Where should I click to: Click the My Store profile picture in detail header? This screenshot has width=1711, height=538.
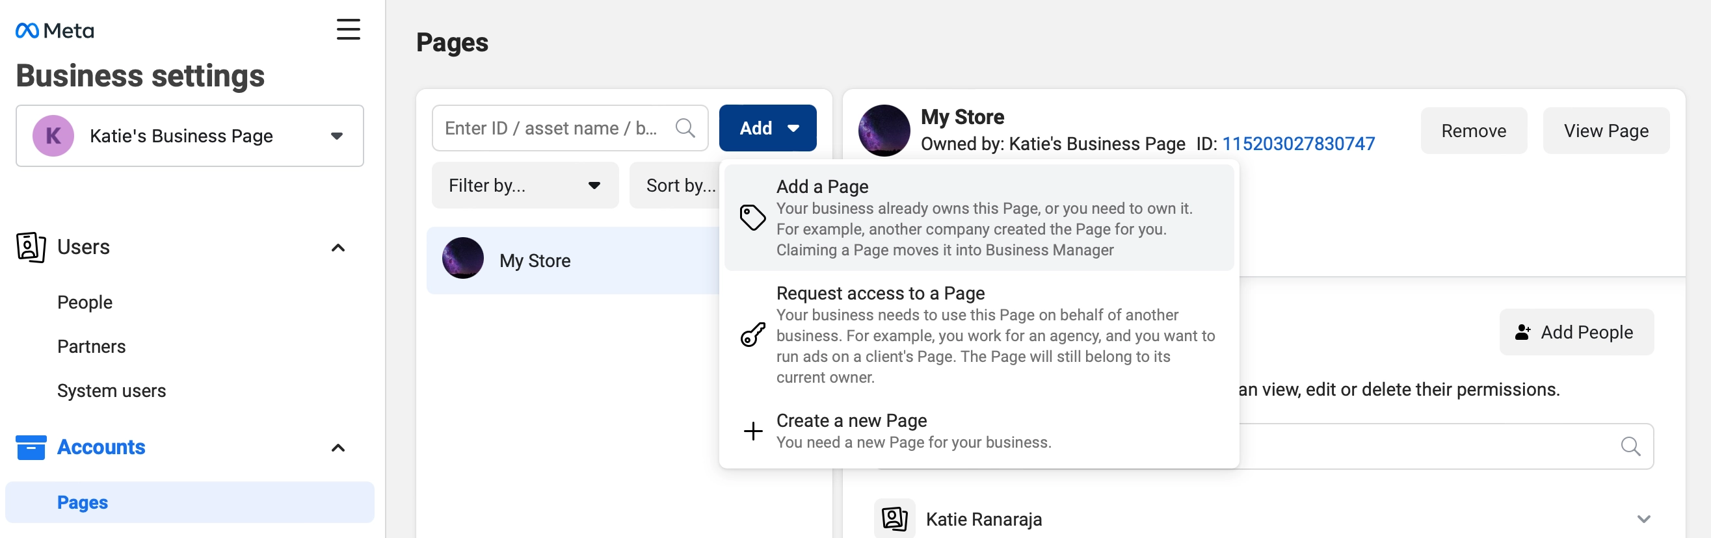[x=883, y=130]
